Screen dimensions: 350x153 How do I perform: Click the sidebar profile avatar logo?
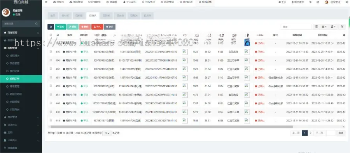[x=6, y=12]
